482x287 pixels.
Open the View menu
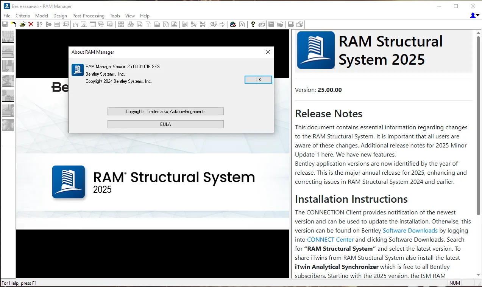[130, 16]
